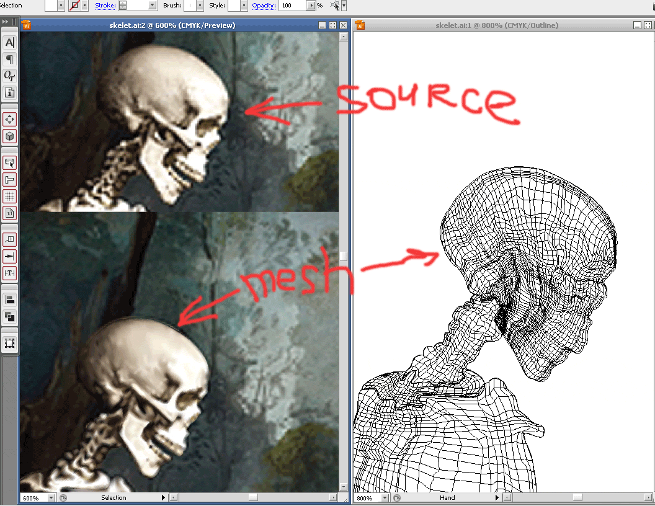Click the T-shaped guide panel icon

coord(9,180)
